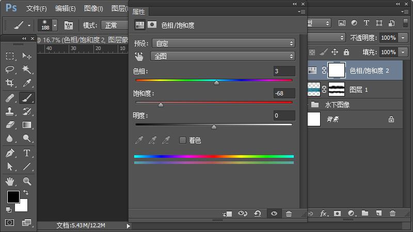The width and height of the screenshot is (413, 232).
Task: Toggle lock position icon
Action: point(335,52)
